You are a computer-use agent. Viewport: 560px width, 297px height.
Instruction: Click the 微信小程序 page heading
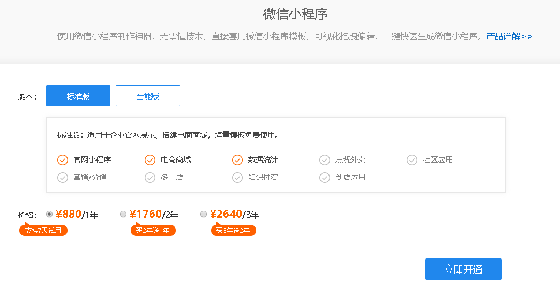tap(295, 14)
